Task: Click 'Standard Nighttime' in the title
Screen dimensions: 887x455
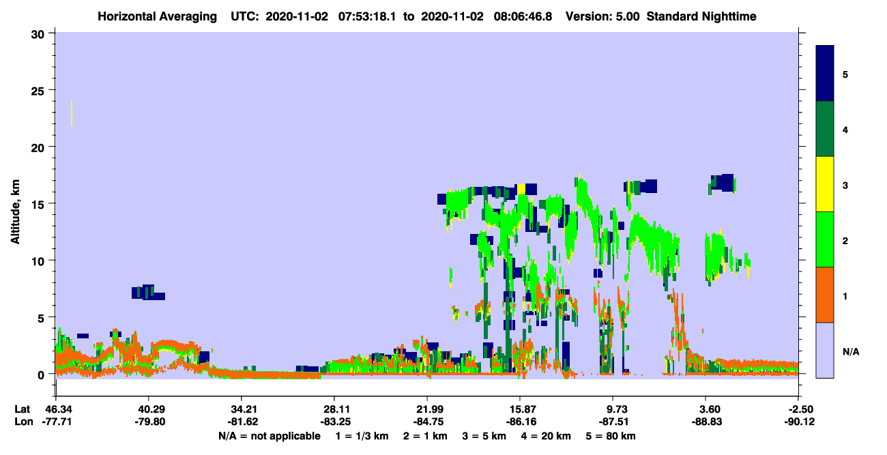Action: click(701, 16)
